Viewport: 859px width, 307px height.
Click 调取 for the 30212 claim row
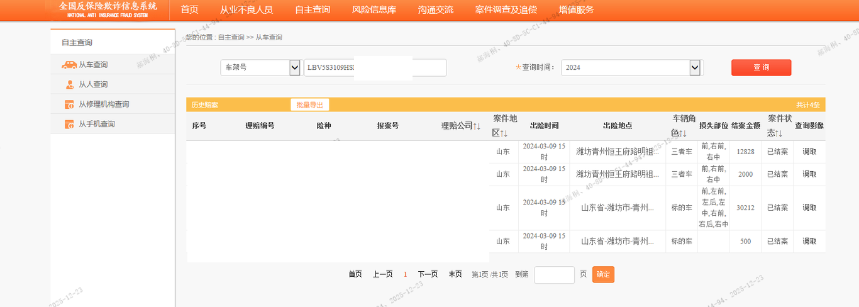point(809,208)
